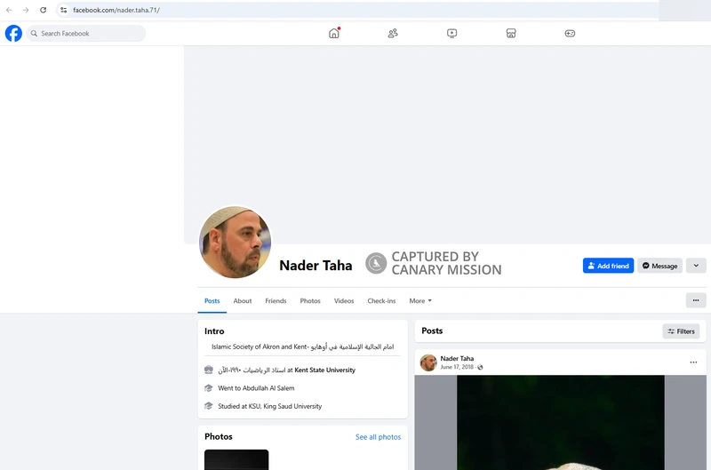Reload the page with the refresh icon
This screenshot has width=711, height=470.
click(x=43, y=10)
